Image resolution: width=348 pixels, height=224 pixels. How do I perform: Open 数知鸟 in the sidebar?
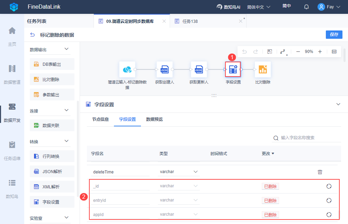coord(12,189)
